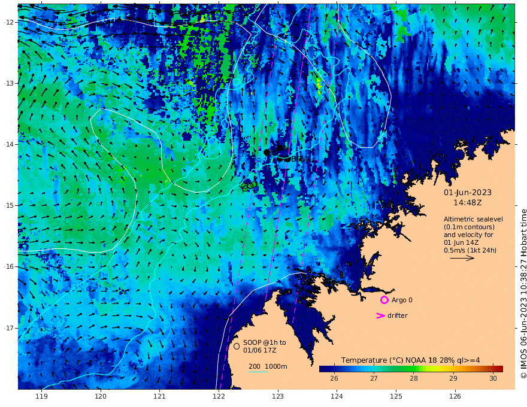
Task: Click the latitude axis label -15
Action: point(9,205)
